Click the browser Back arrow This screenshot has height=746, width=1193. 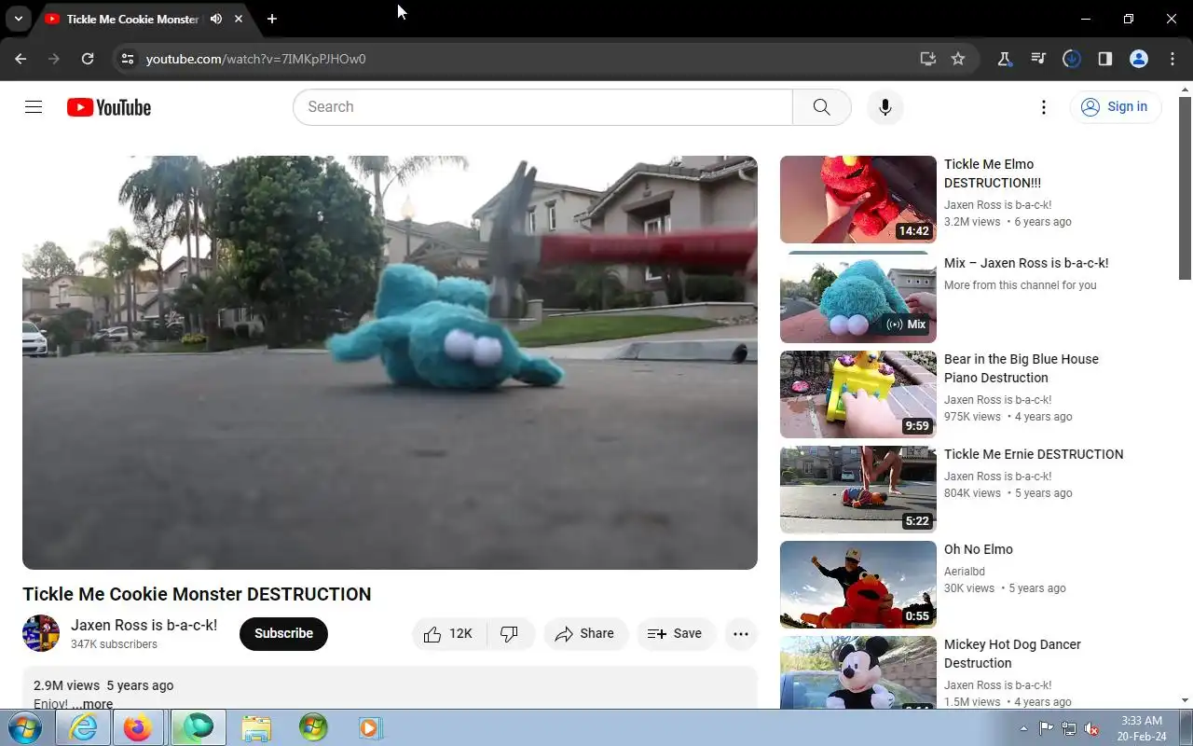(x=21, y=59)
